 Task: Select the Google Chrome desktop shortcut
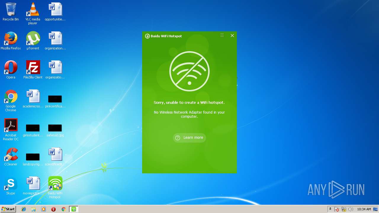(11, 101)
